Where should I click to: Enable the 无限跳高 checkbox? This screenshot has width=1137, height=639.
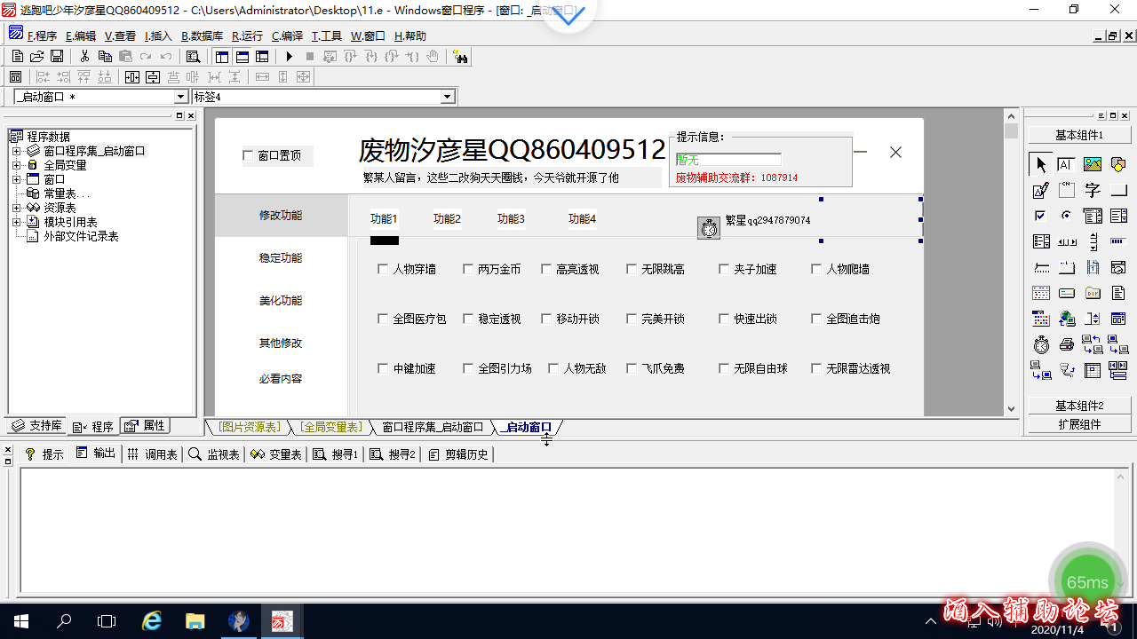[632, 269]
